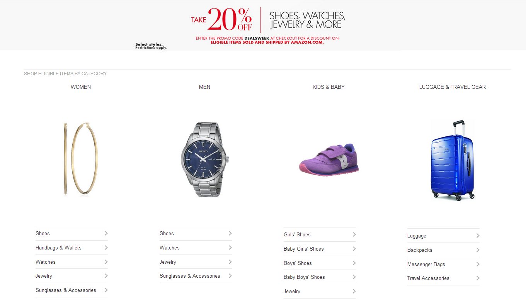The height and width of the screenshot is (302, 526).
Task: Click the chevron beside Backpacks
Action: tap(478, 250)
